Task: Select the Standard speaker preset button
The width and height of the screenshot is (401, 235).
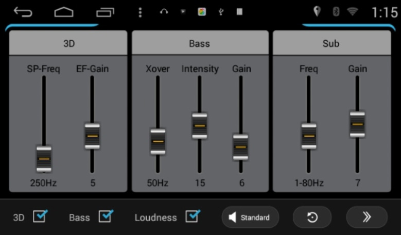Action: (x=250, y=217)
